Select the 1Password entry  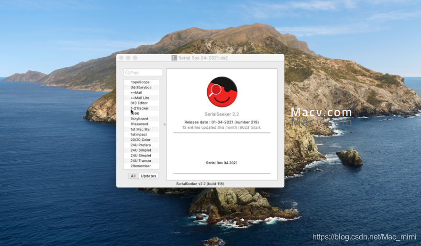point(141,124)
